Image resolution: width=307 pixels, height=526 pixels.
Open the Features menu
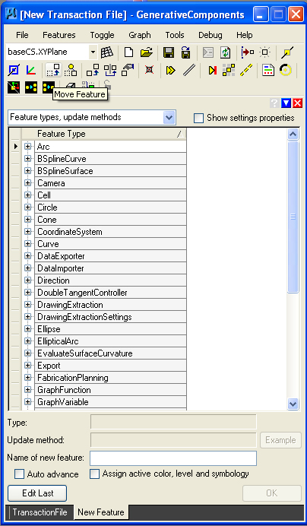click(x=59, y=35)
